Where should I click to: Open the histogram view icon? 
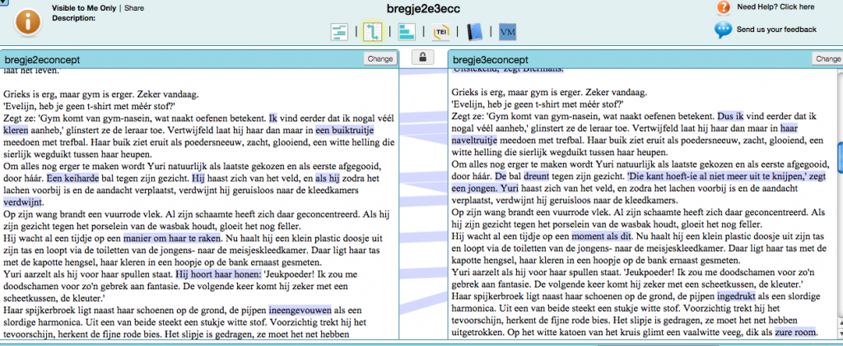[407, 33]
